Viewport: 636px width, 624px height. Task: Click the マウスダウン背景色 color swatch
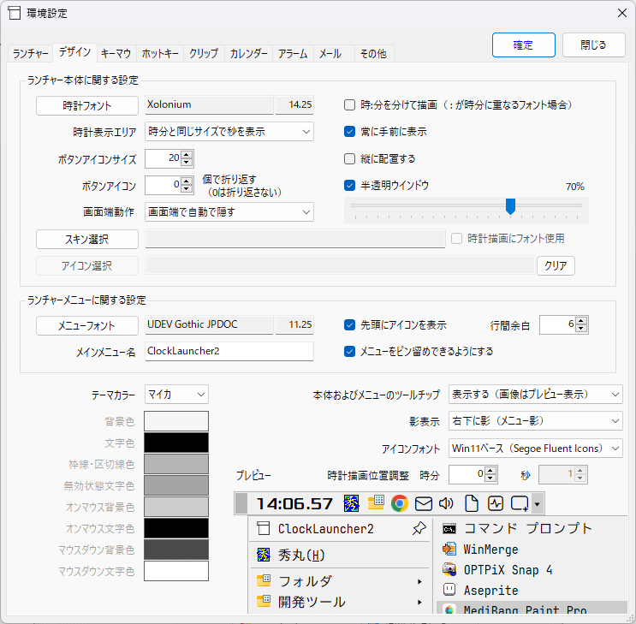coord(176,550)
